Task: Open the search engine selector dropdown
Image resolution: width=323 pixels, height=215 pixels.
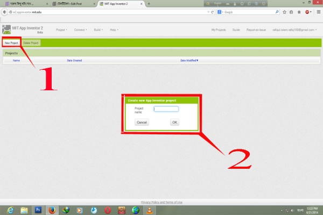Action: pos(220,12)
